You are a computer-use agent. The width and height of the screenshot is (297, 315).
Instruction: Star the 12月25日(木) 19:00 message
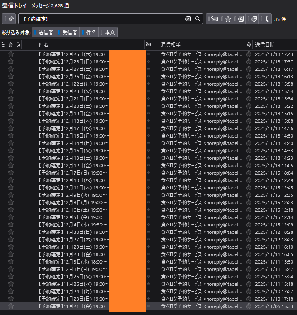pyautogui.click(x=11, y=54)
